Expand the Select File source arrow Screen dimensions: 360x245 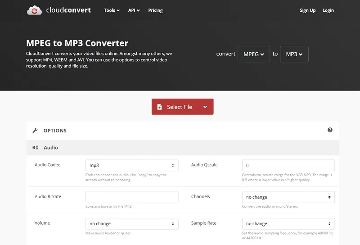(205, 107)
